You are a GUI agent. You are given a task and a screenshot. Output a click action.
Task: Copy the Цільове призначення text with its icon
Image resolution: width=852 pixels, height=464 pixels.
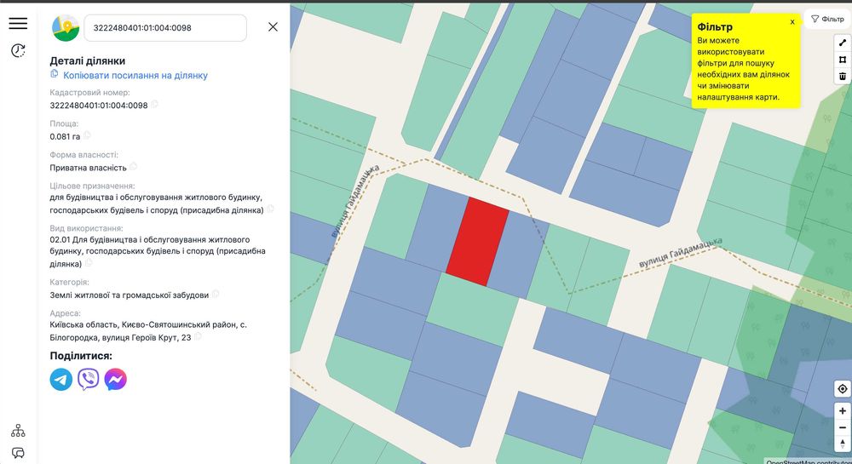(270, 209)
